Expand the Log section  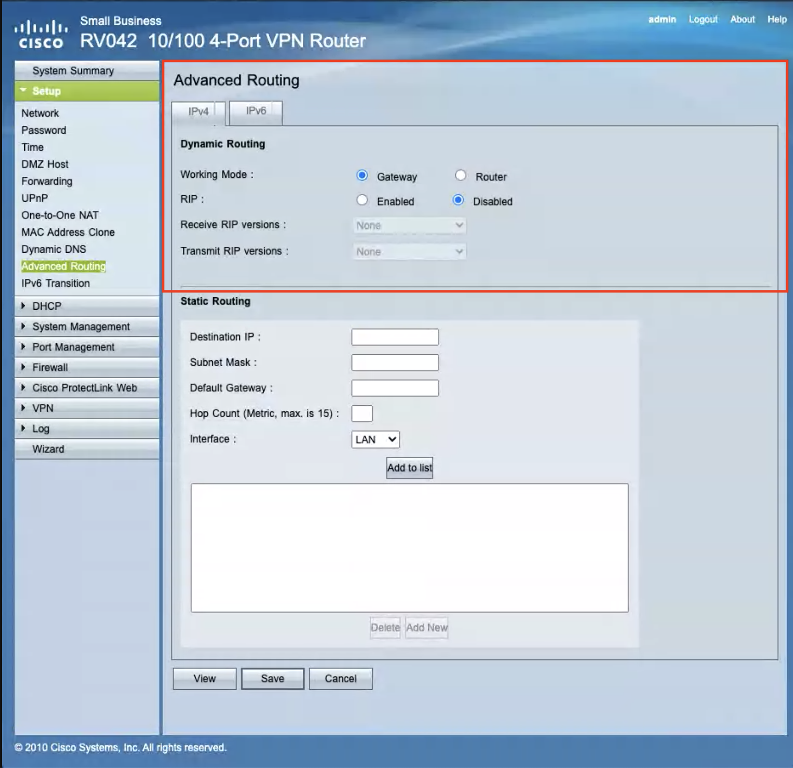pos(87,429)
